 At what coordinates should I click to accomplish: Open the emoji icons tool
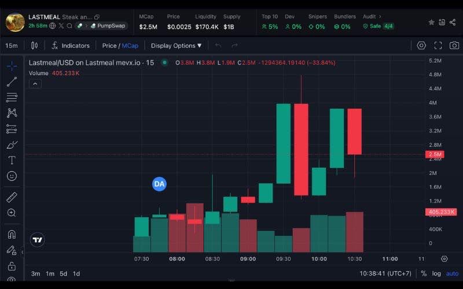[x=12, y=176]
